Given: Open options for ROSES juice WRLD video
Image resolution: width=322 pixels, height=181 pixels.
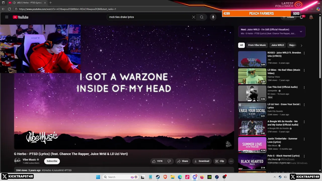Looking at the screenshot, I should (x=304, y=53).
